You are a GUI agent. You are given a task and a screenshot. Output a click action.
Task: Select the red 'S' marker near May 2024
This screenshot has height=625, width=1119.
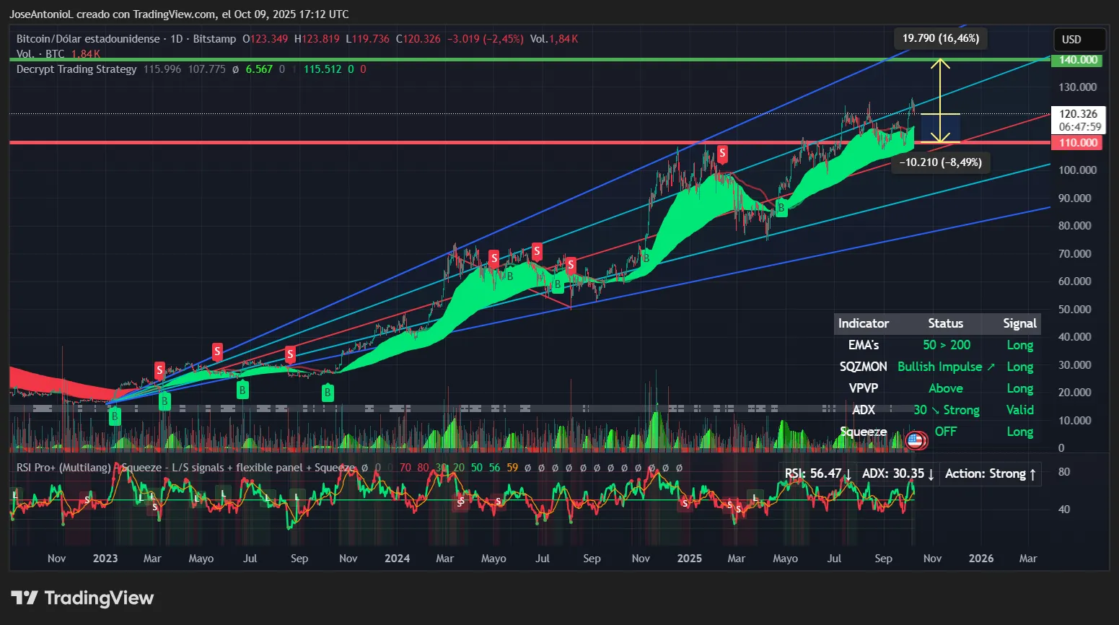pos(536,252)
